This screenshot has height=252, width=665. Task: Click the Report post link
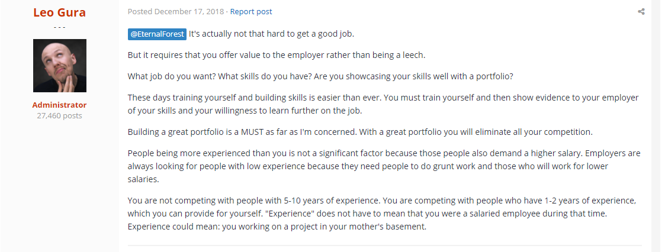point(251,12)
